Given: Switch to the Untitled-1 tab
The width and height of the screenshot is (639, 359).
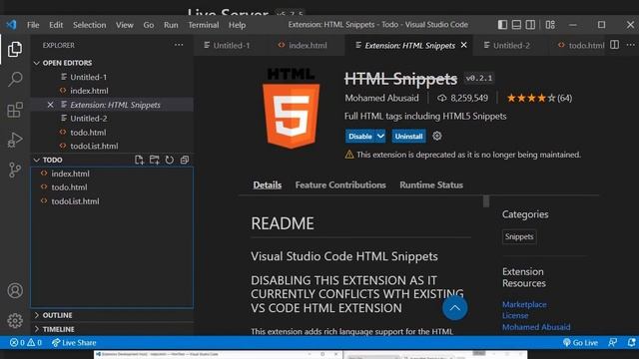Looking at the screenshot, I should (232, 45).
